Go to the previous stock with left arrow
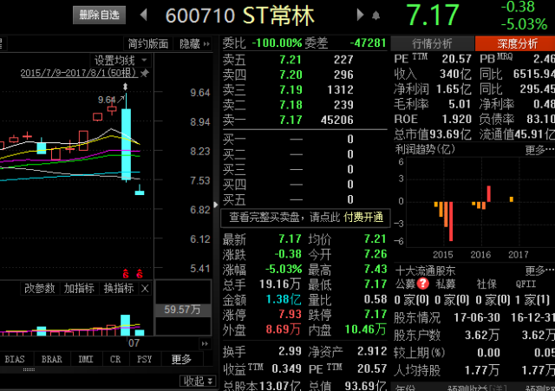Image resolution: width=555 pixels, height=391 pixels. click(x=143, y=15)
